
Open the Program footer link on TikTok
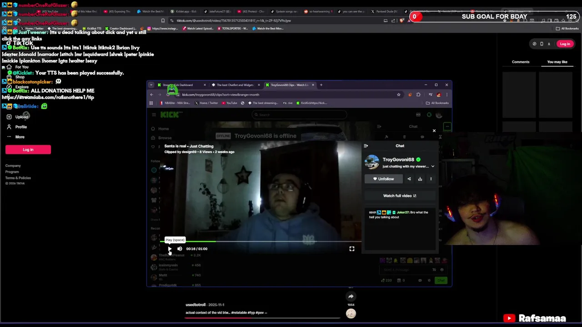click(12, 172)
